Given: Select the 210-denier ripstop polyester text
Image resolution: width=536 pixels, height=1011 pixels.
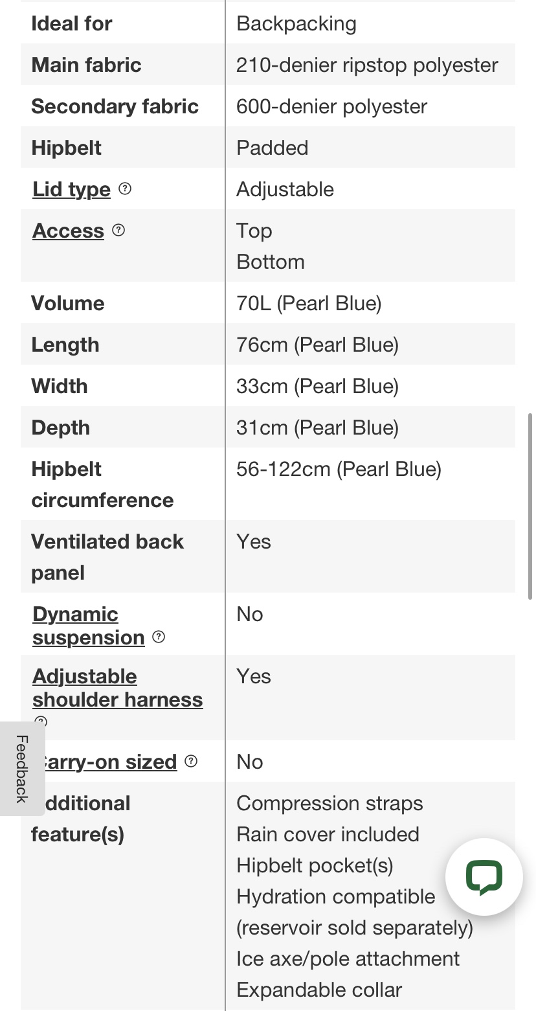Looking at the screenshot, I should (x=367, y=65).
